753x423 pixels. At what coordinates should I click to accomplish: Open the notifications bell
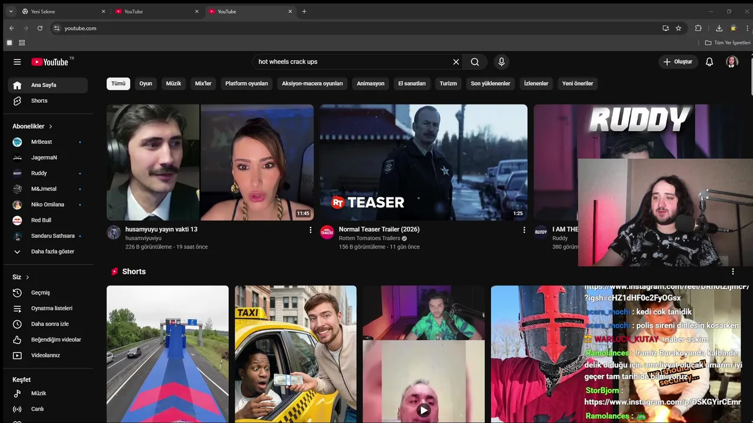[x=709, y=62]
